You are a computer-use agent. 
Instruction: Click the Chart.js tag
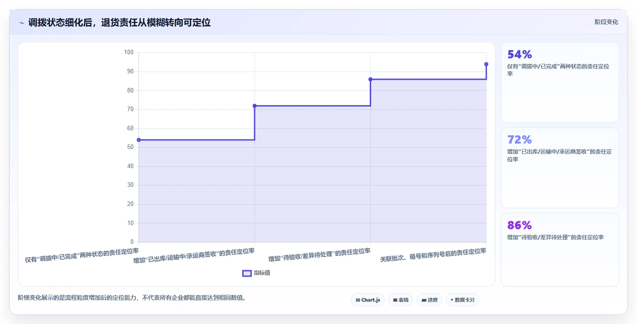coord(368,300)
